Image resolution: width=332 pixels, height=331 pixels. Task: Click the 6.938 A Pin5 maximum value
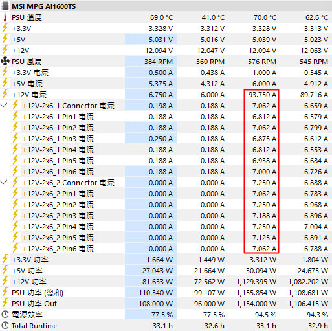point(264,161)
